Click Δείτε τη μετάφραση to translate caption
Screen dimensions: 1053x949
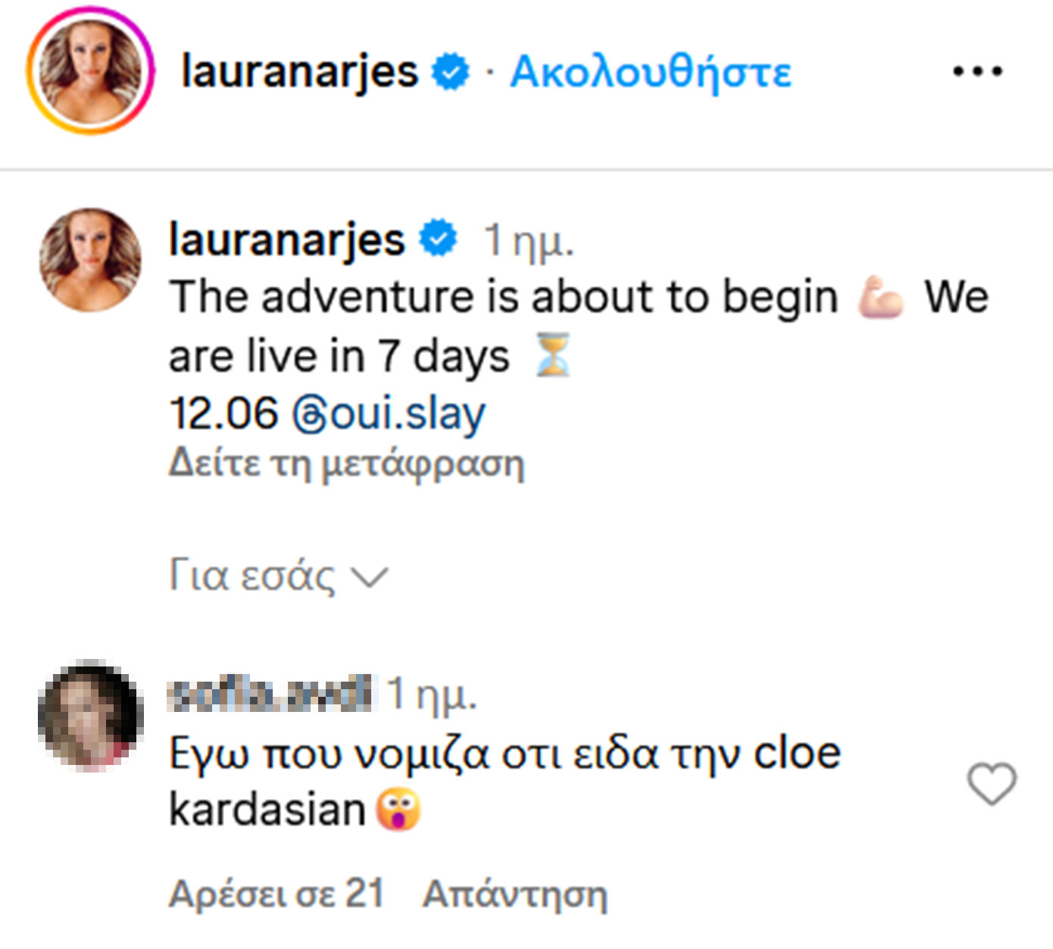coord(346,463)
